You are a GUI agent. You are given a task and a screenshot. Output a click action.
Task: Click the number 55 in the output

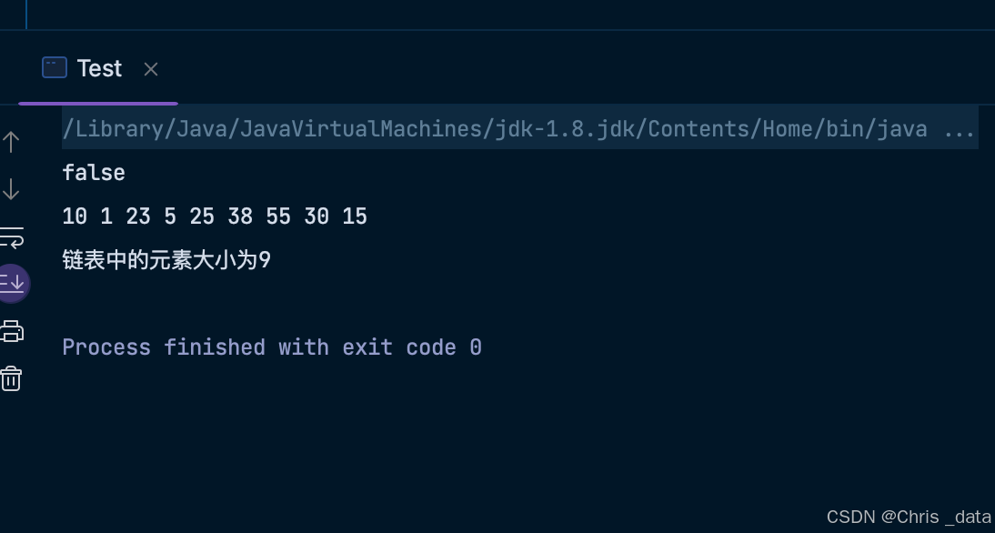[278, 216]
